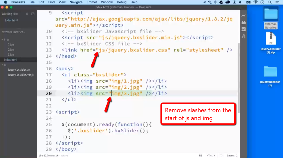Open the File menu
The height and width of the screenshot is (158, 283).
32,2
